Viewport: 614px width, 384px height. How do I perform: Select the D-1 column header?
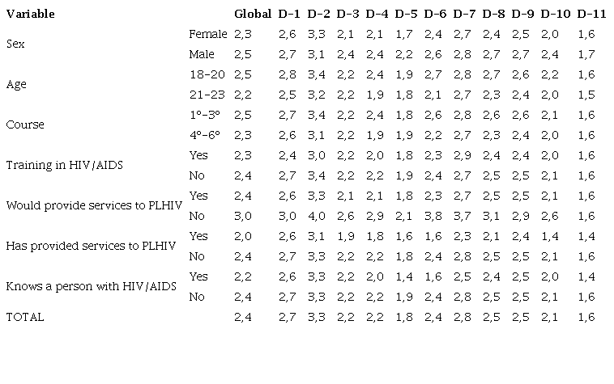pyautogui.click(x=289, y=14)
